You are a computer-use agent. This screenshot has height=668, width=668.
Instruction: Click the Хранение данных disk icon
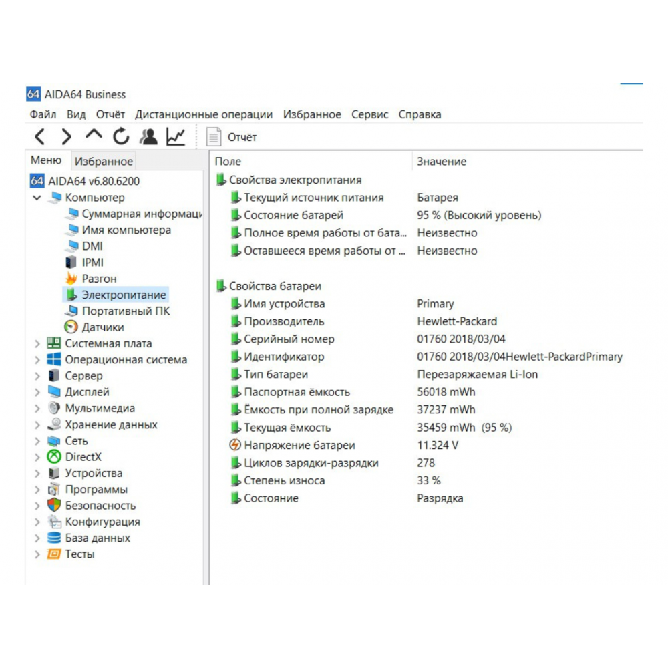[54, 424]
